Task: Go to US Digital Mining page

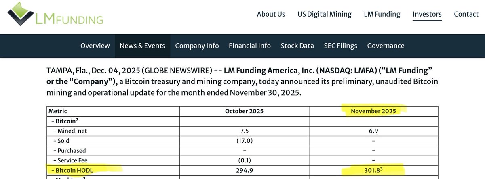Action: [x=325, y=14]
